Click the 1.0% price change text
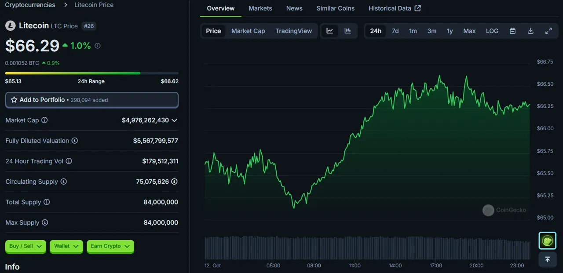The width and height of the screenshot is (563, 273). (x=80, y=46)
